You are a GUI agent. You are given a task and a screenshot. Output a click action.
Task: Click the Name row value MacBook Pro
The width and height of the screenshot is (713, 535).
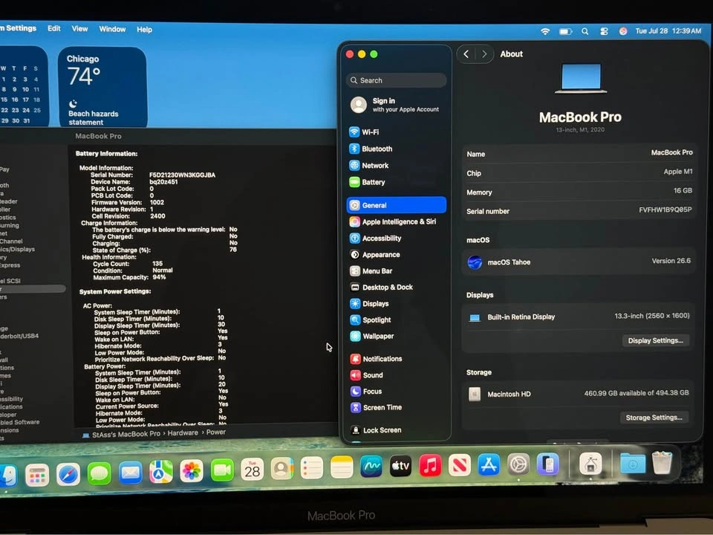(x=671, y=152)
